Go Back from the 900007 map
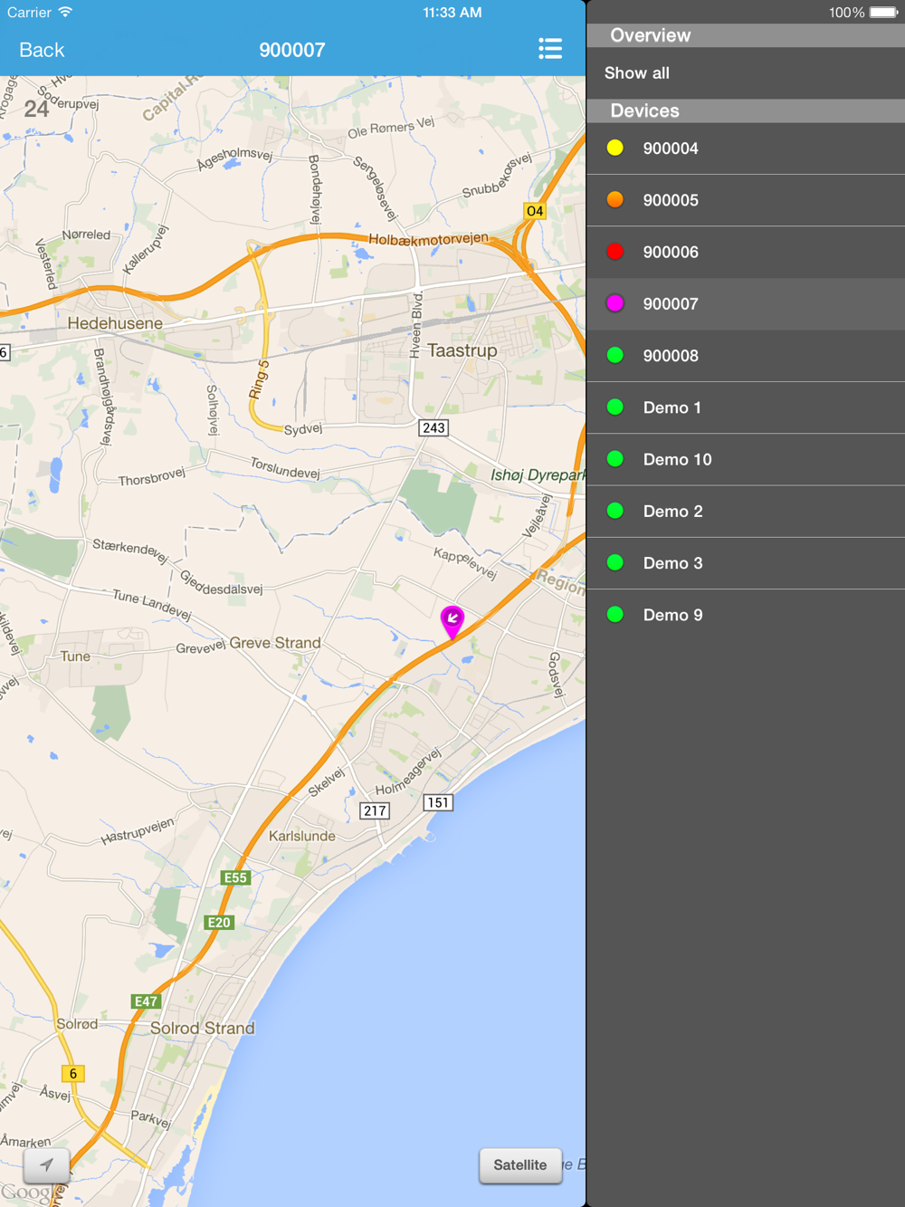905x1207 pixels. click(x=42, y=50)
